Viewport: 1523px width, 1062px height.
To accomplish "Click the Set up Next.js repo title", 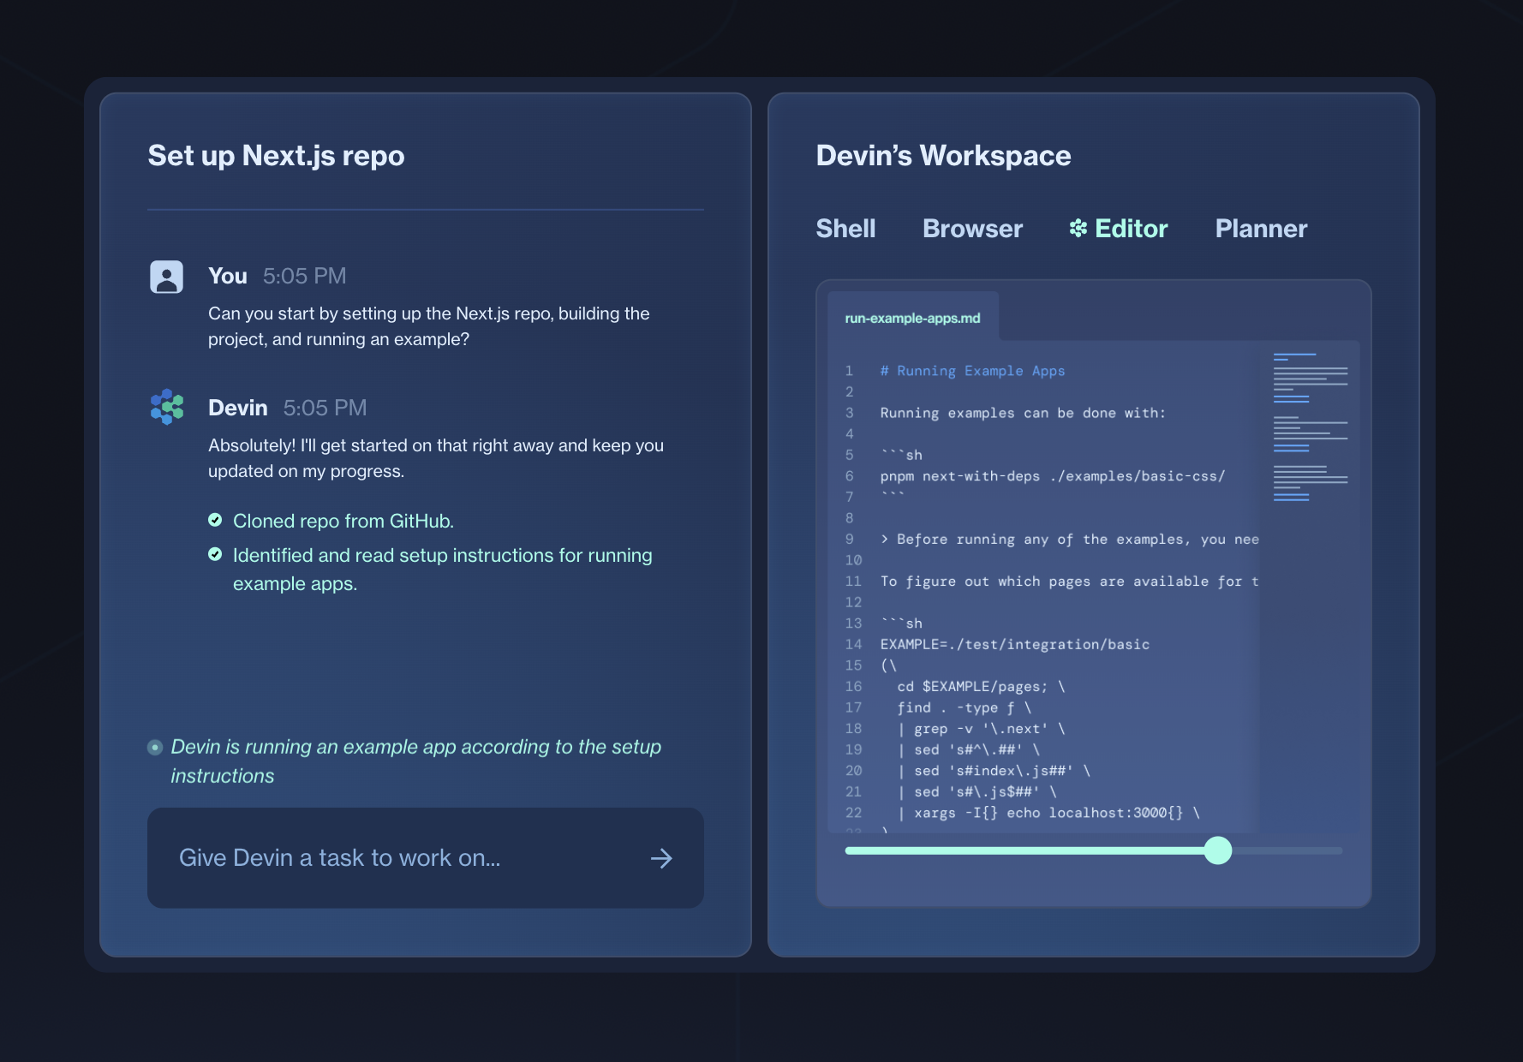I will 276,156.
